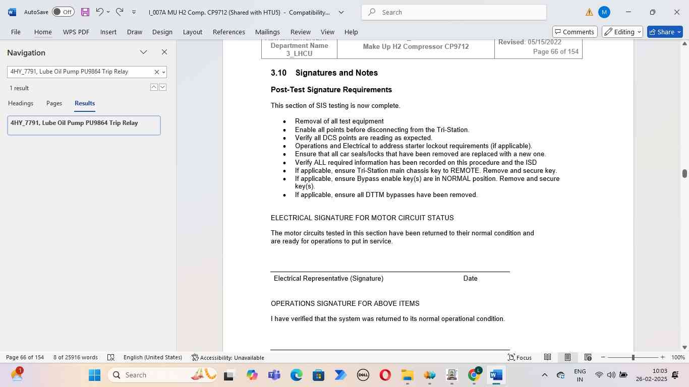Click the scroll up arrow
The height and width of the screenshot is (387, 689).
[684, 43]
